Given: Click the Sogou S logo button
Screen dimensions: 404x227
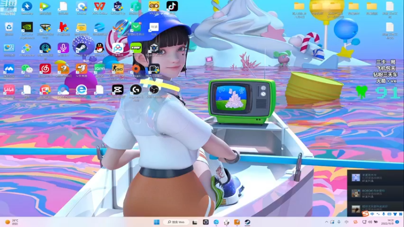Looking at the screenshot, I should point(365,213).
